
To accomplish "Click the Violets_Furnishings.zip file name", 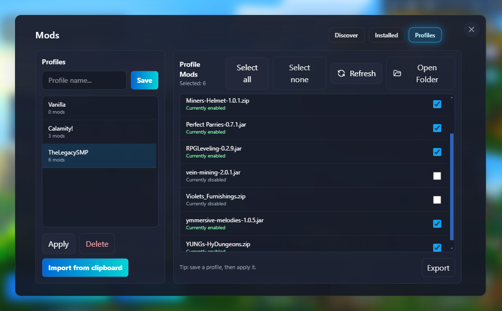I will point(216,196).
